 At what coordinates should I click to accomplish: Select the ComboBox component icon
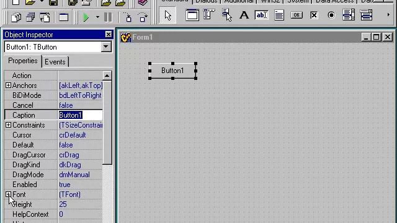pyautogui.click(x=366, y=15)
